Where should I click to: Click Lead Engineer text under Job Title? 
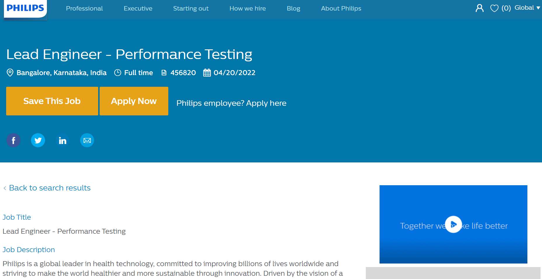point(64,231)
